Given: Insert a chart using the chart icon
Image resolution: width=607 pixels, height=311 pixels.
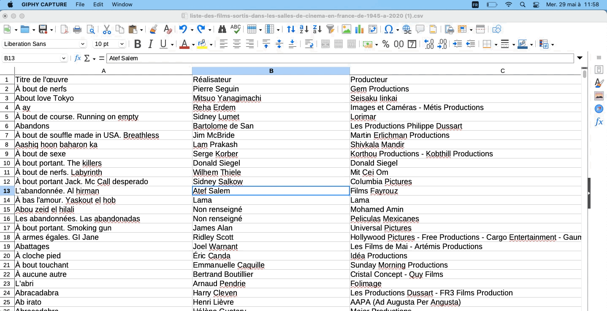Looking at the screenshot, I should click(x=360, y=29).
